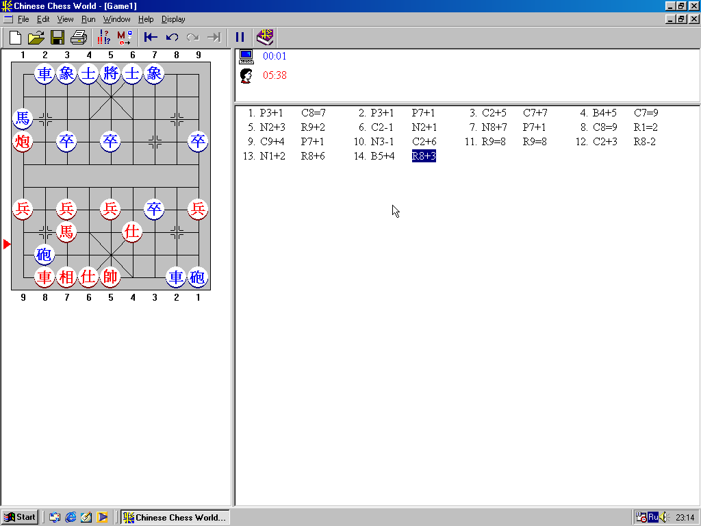The height and width of the screenshot is (526, 701).
Task: Open the Windows Start menu
Action: click(20, 517)
